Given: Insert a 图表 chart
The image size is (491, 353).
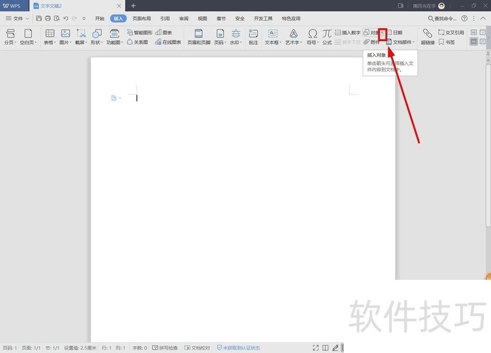Looking at the screenshot, I should point(164,33).
